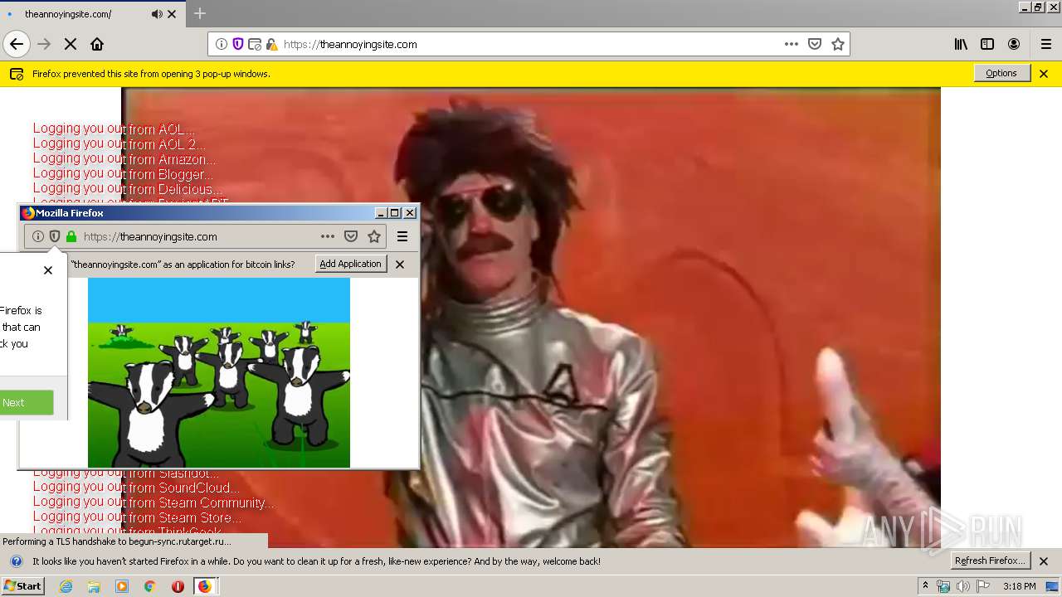Stop loading the current page

point(71,44)
